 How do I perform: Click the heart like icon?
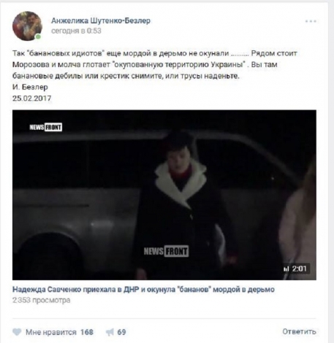click(17, 332)
